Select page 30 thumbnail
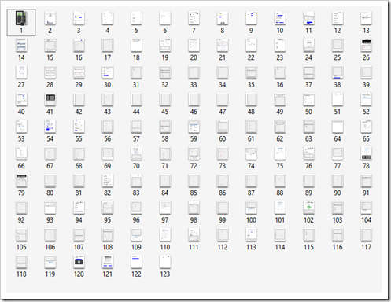Viewport: 391px width, 302px height. pos(108,72)
